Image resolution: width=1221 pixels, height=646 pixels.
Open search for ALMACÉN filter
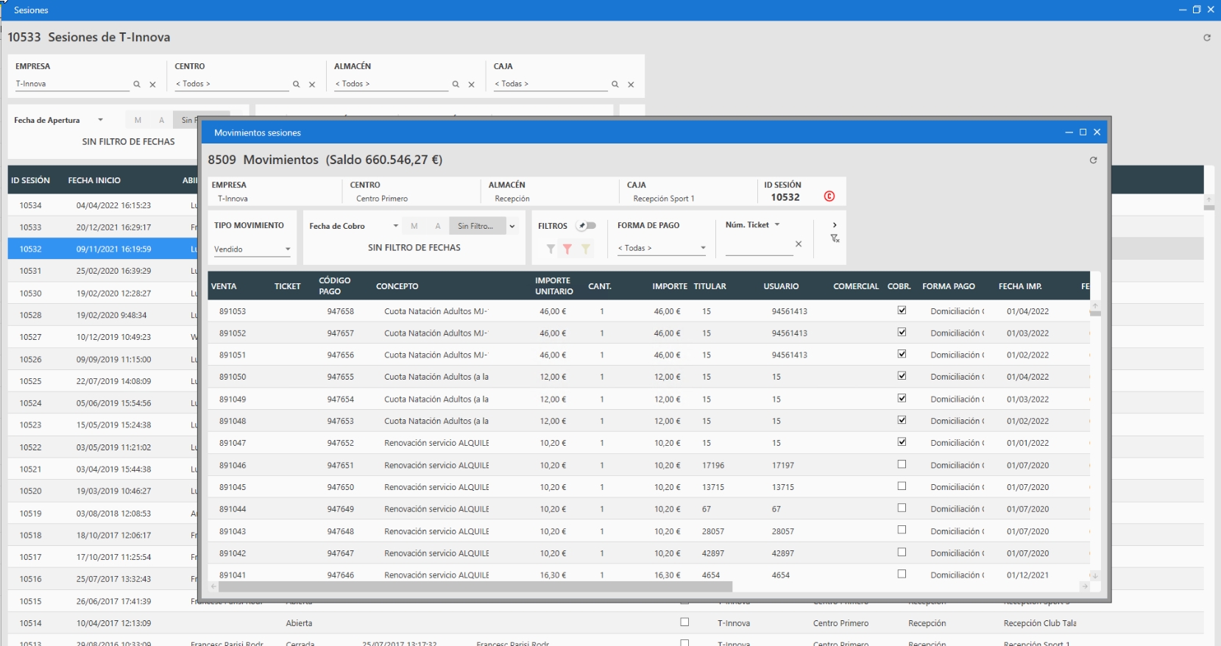tap(456, 85)
